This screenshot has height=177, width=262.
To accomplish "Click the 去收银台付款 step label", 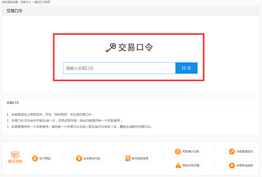I will 92,158.
